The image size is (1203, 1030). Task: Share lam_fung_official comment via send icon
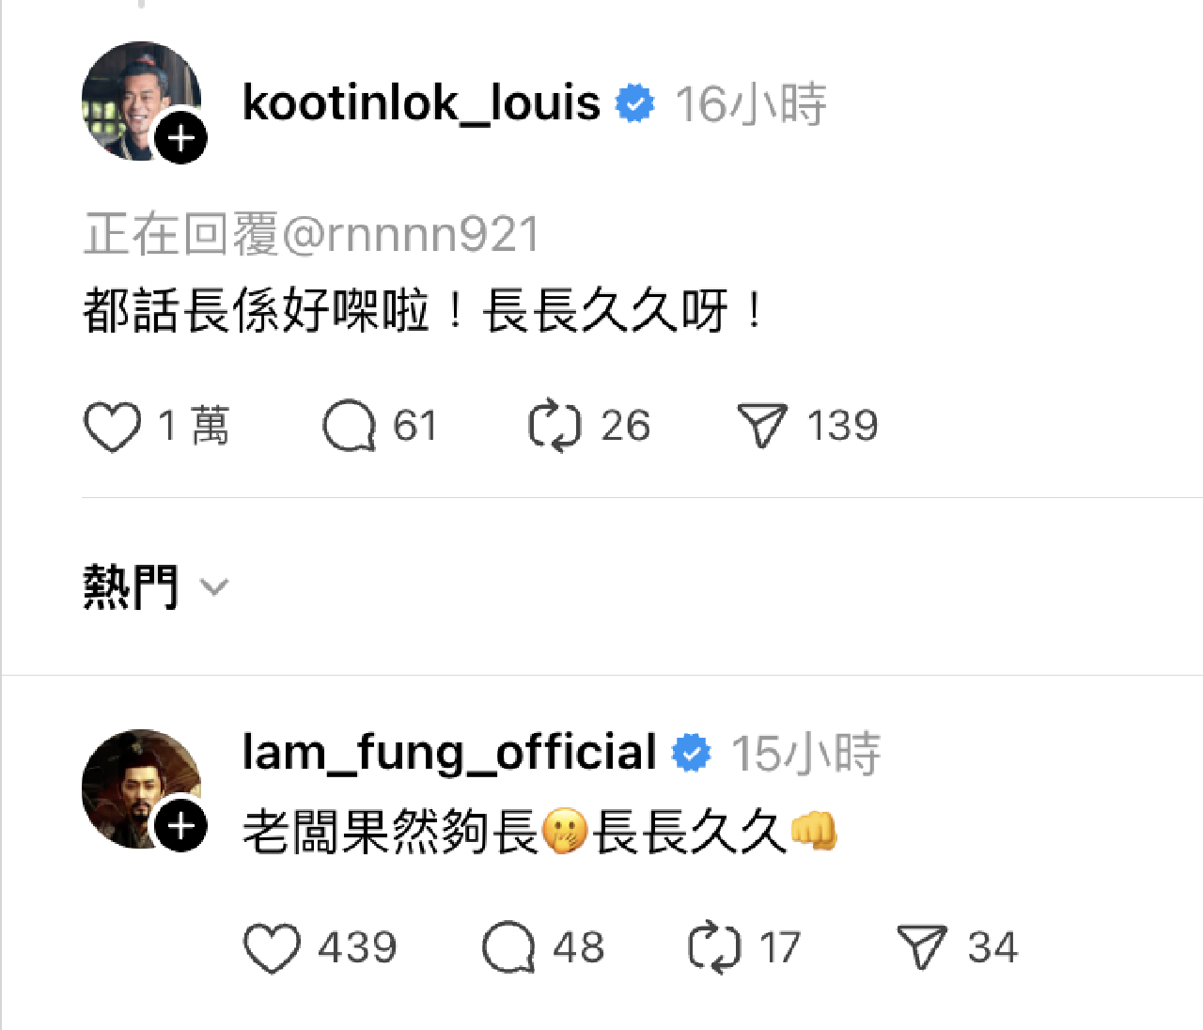click(x=921, y=947)
